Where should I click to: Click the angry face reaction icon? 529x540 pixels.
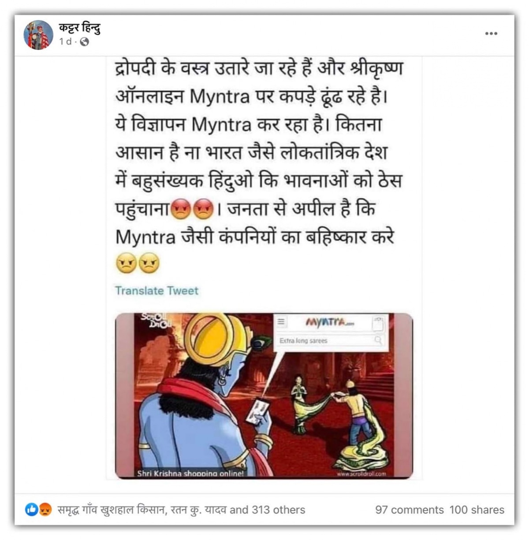point(45,510)
